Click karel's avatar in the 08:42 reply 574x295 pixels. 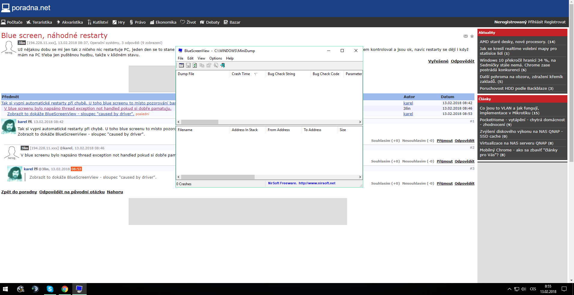point(9,126)
